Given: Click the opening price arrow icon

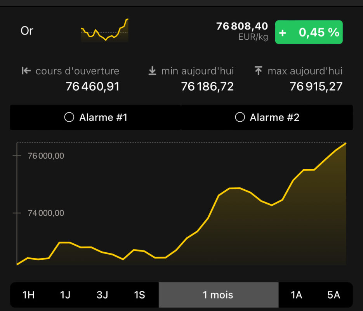Looking at the screenshot, I should click(26, 71).
